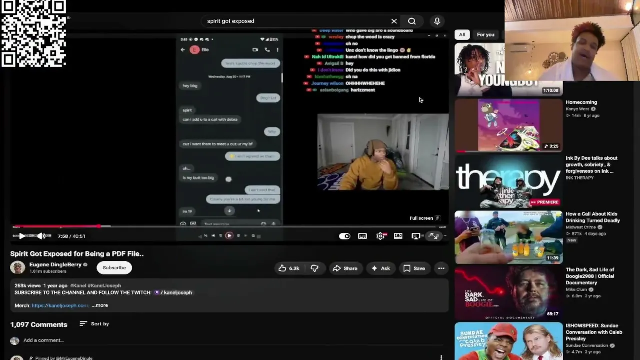640x360 pixels.
Task: Select the For you filter chip
Action: (485, 35)
